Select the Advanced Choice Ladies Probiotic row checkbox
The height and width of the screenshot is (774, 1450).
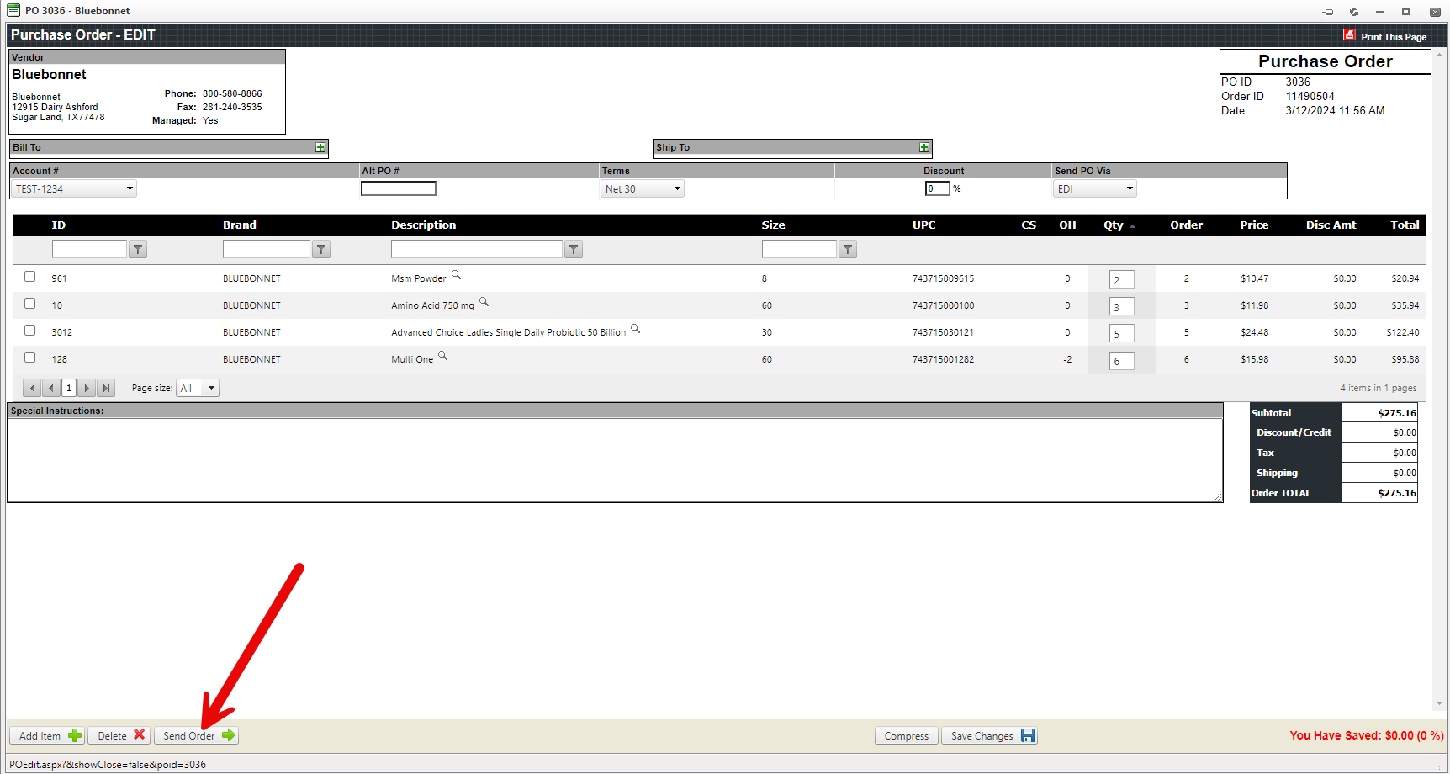click(30, 331)
